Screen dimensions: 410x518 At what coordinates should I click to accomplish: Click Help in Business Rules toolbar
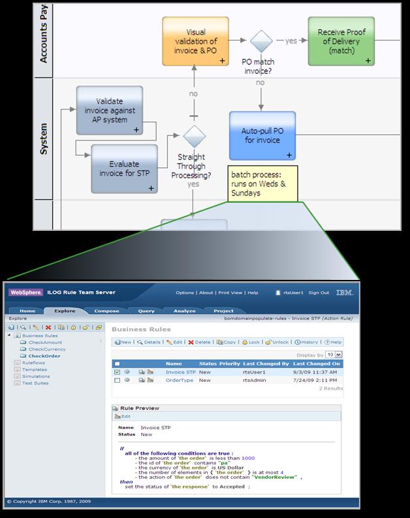(x=333, y=342)
